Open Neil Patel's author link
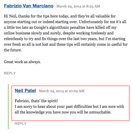This screenshot has width=132, height=133. point(25,90)
